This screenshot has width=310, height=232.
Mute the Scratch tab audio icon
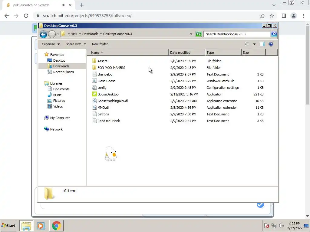pos(64,5)
